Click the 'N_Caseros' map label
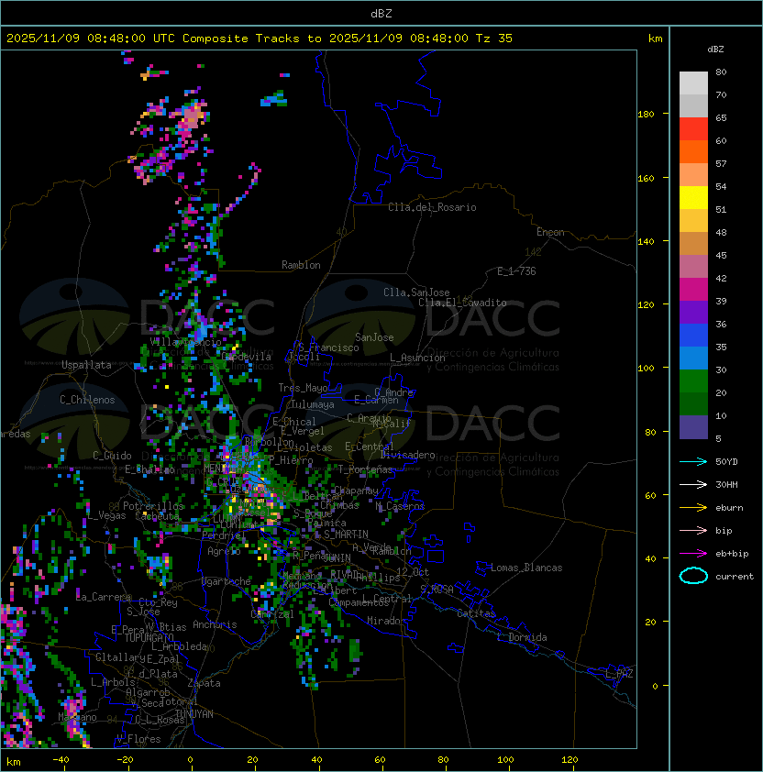 click(400, 505)
